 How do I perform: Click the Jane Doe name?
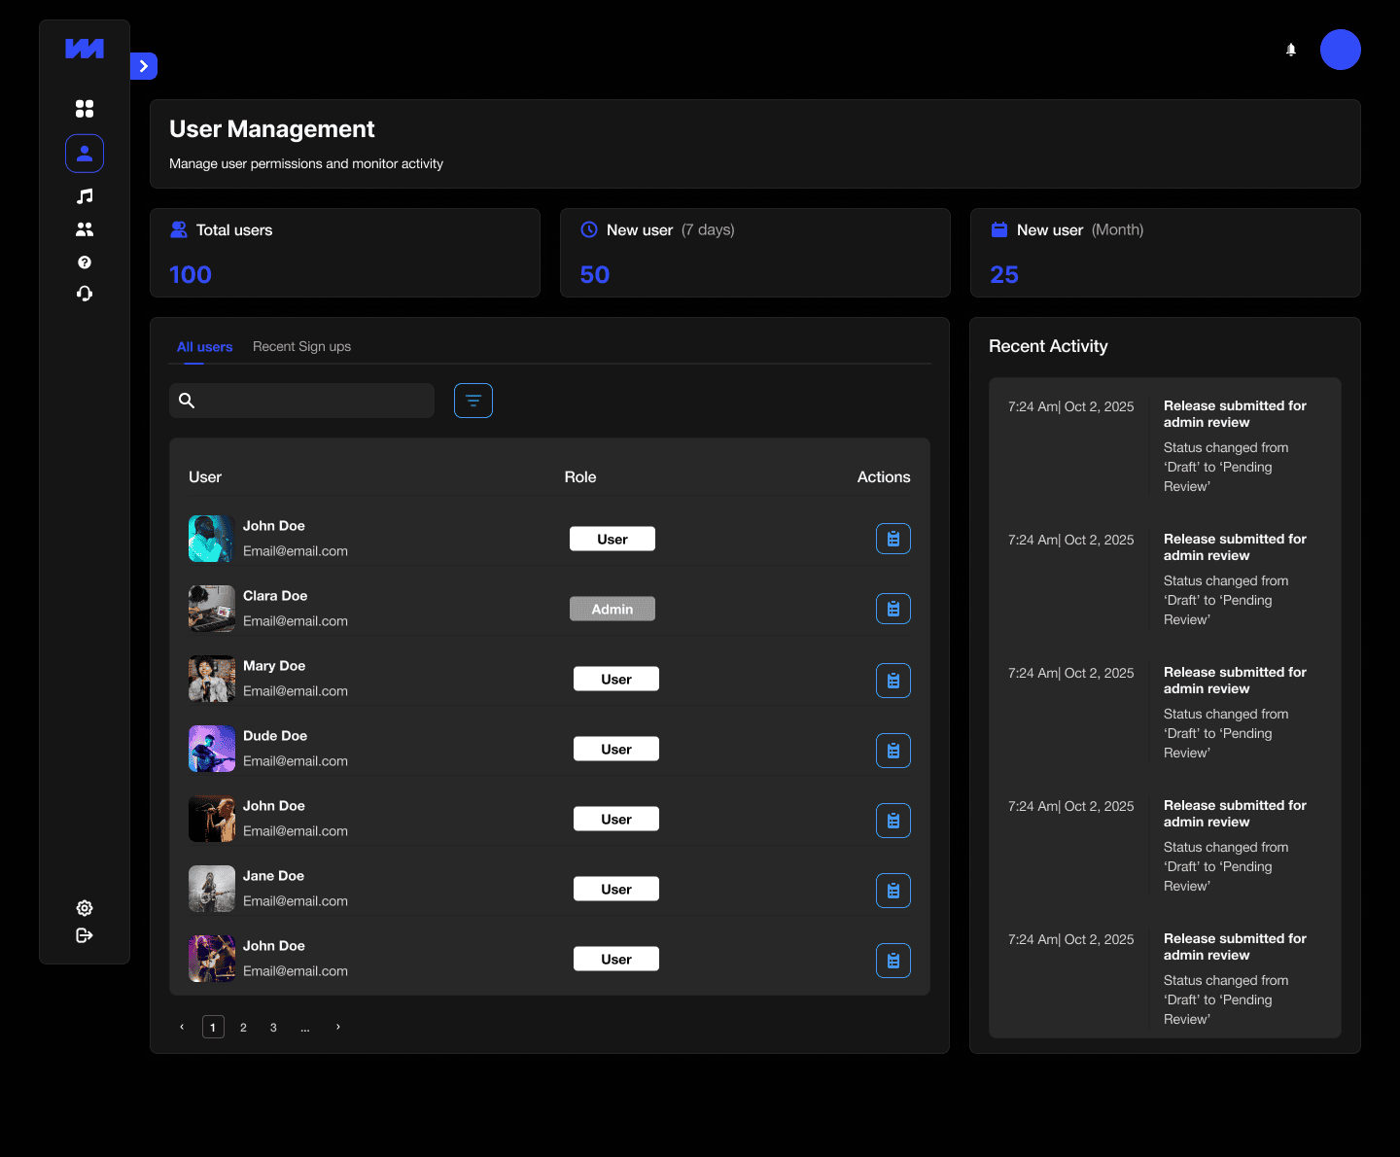[273, 876]
